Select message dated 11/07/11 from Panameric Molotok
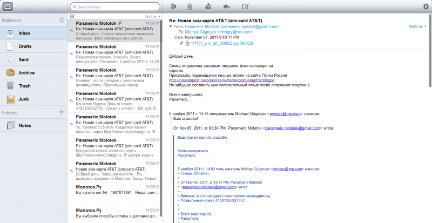 pyautogui.click(x=114, y=31)
